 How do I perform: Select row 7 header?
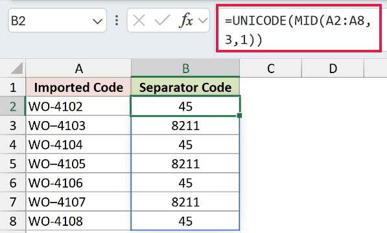pyautogui.click(x=13, y=202)
